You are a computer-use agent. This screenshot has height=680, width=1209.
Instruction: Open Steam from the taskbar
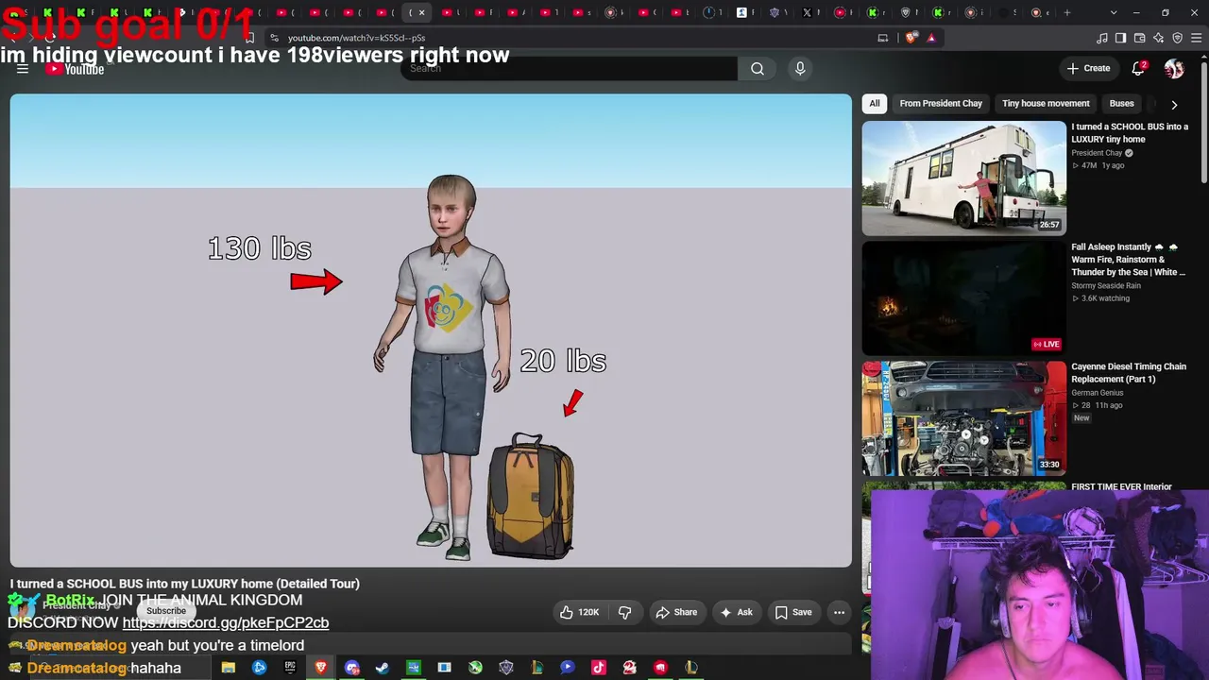tap(383, 668)
